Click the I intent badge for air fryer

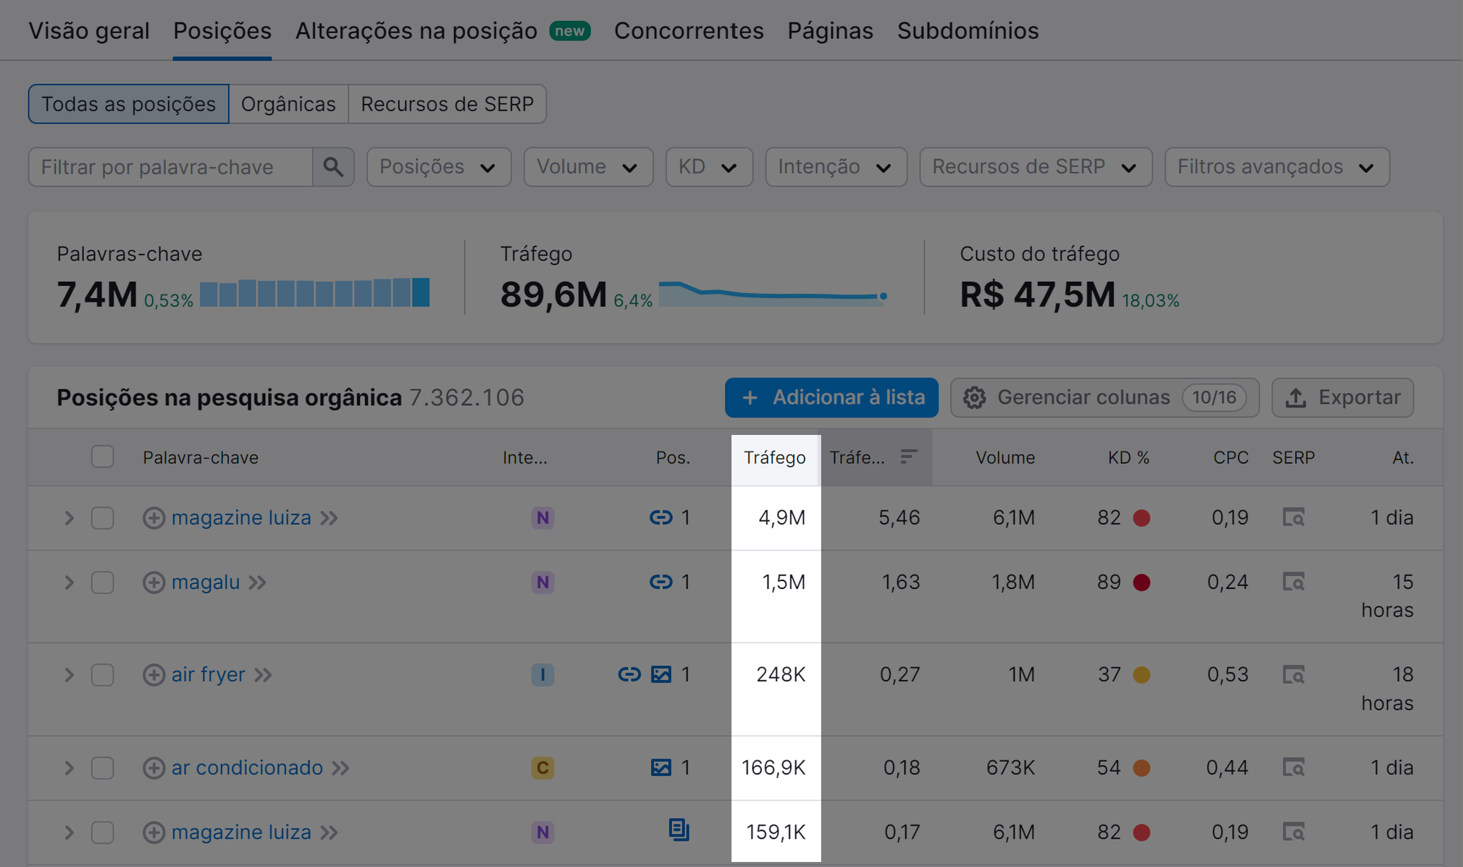[x=542, y=675]
